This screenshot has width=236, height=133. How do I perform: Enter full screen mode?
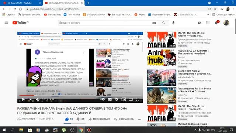138,99
